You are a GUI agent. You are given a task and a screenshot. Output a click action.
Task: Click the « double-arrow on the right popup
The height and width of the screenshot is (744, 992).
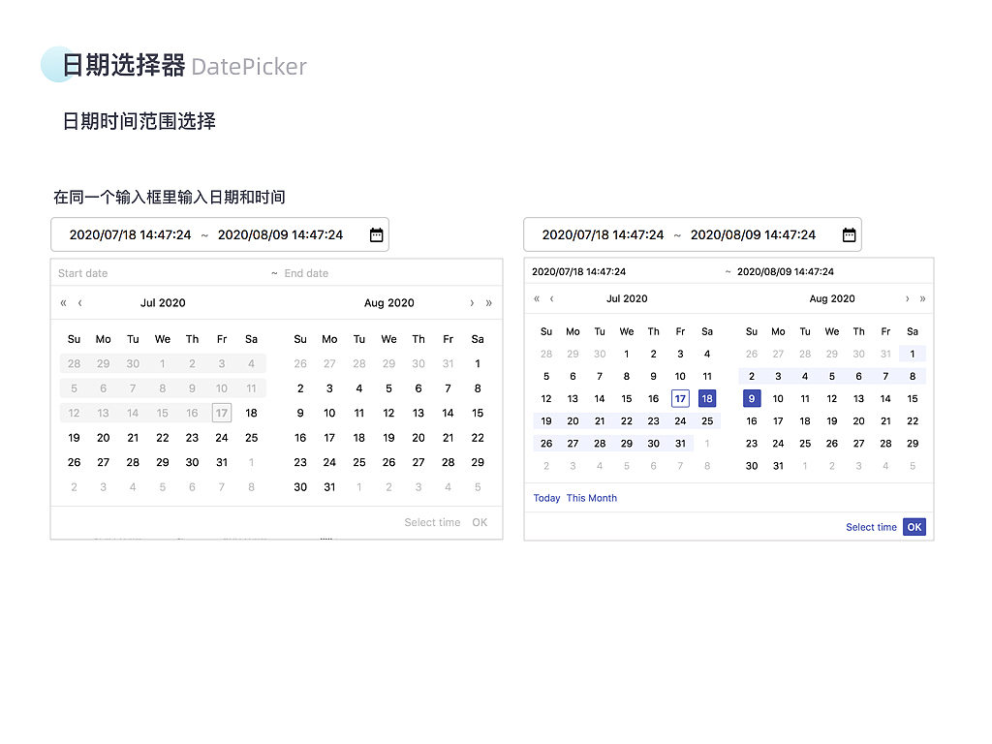coord(536,298)
